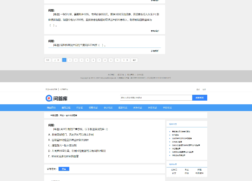Go to page 8 in pagination

click(105, 60)
